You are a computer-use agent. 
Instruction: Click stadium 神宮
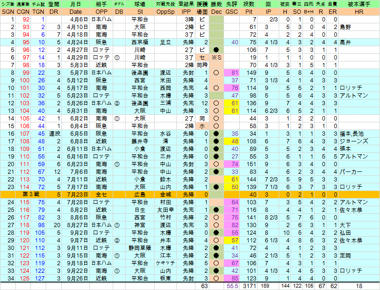[140, 225]
